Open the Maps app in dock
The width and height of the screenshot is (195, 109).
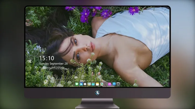click(x=89, y=84)
